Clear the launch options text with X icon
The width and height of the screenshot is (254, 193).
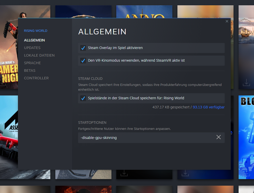[x=218, y=137]
